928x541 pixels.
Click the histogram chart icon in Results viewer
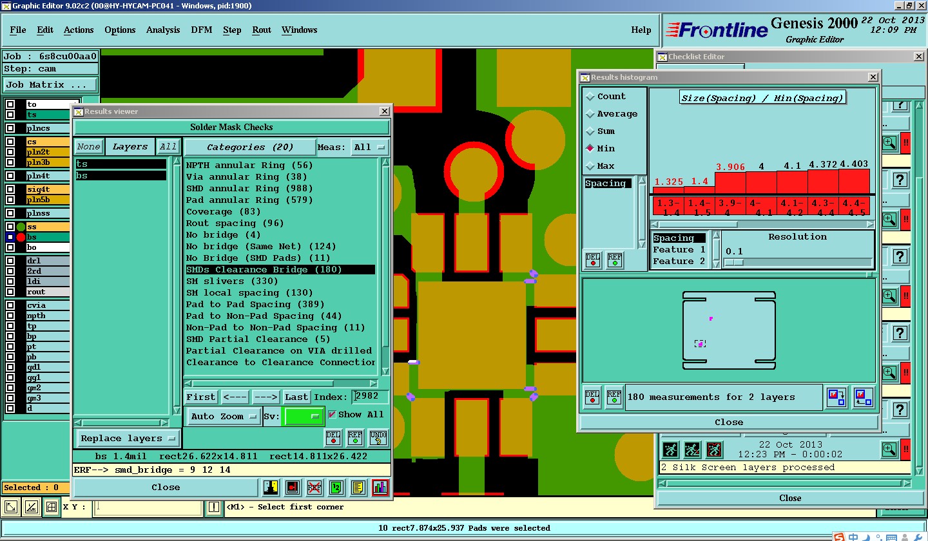click(380, 488)
